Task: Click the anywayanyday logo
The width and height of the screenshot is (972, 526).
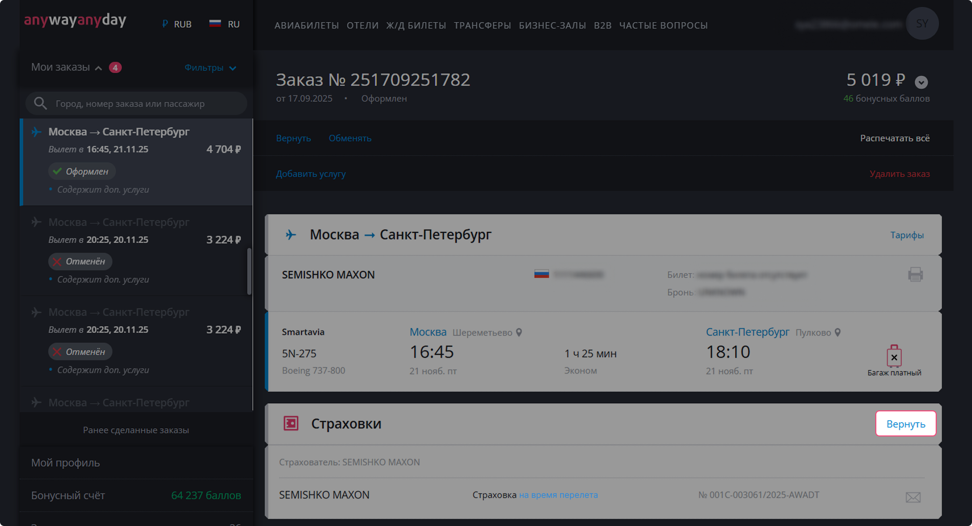Action: (x=75, y=20)
